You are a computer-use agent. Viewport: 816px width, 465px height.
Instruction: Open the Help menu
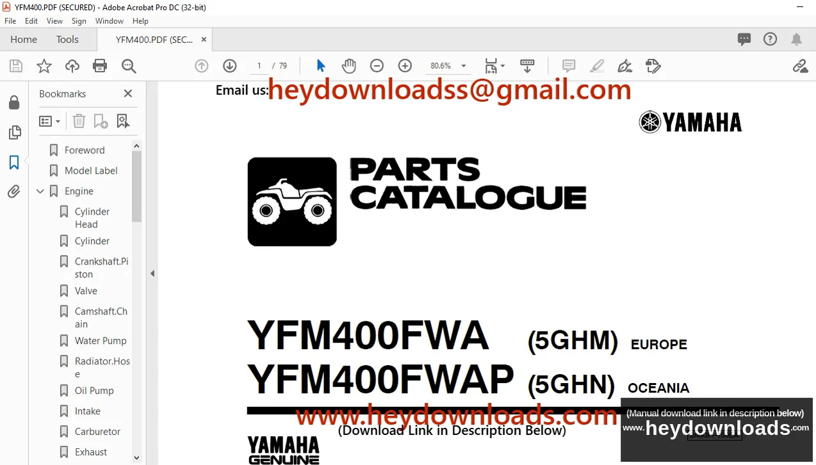tap(140, 20)
